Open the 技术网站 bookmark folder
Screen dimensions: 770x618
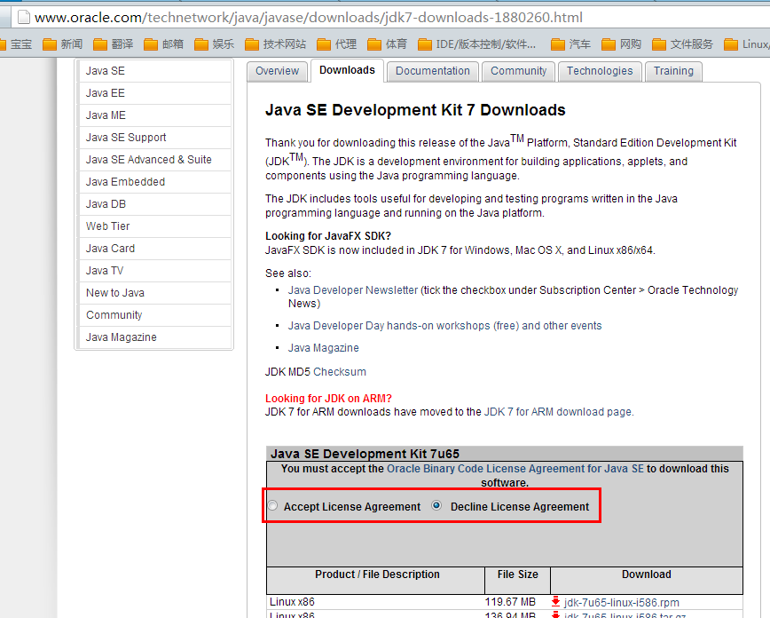tap(275, 44)
